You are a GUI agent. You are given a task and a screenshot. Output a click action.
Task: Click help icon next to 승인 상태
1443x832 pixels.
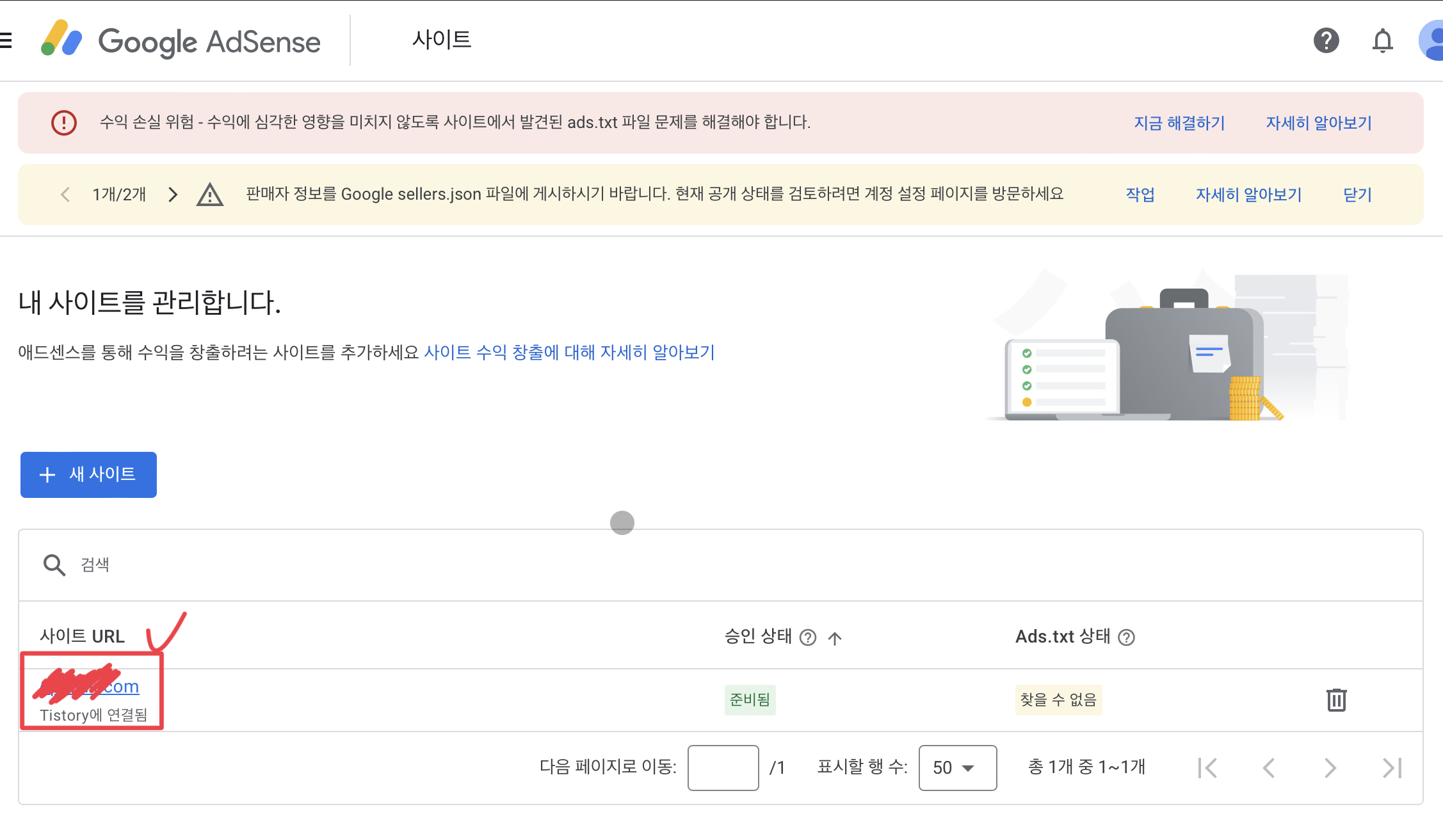click(808, 637)
